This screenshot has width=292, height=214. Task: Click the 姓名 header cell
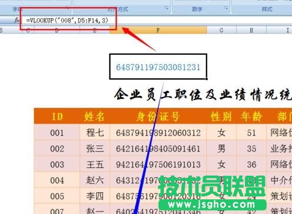[x=95, y=116]
